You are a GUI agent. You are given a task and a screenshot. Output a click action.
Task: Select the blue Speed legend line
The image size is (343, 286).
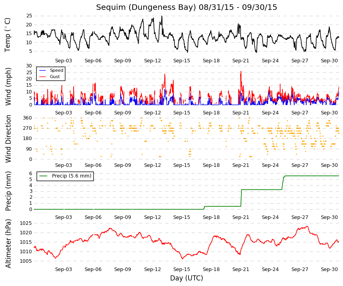(x=42, y=70)
